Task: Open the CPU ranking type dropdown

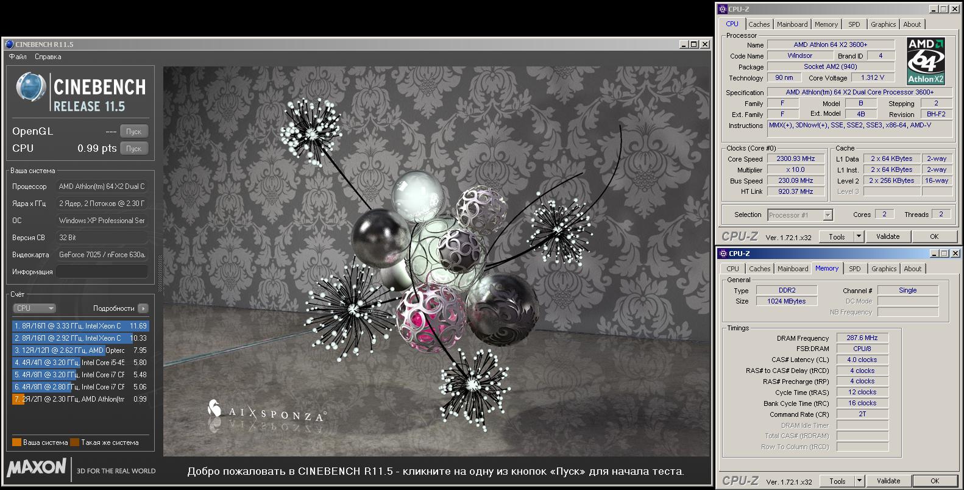Action: (35, 308)
